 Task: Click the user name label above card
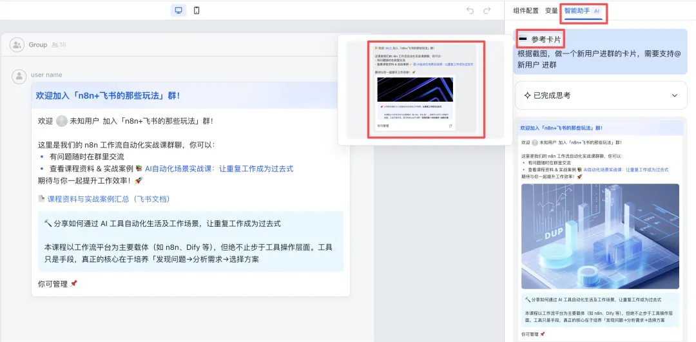coord(46,75)
